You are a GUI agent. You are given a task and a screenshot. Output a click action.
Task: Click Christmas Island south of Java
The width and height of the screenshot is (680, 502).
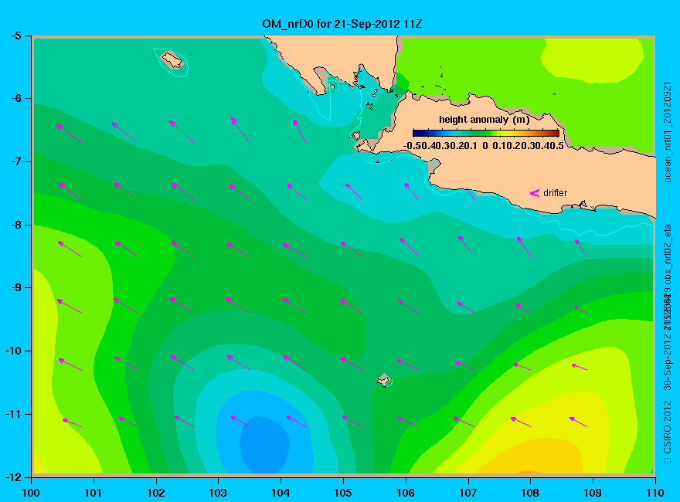[x=384, y=380]
